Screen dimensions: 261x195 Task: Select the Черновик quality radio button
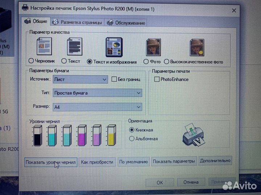coord(31,61)
